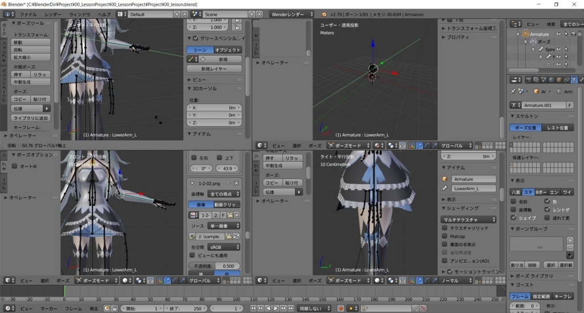Open the Render properties tab icon
This screenshot has height=313, width=584.
(x=528, y=80)
